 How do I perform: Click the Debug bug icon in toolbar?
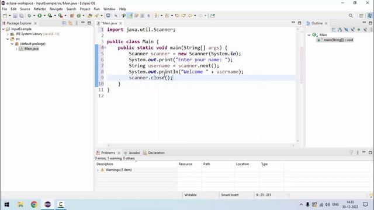pyautogui.click(x=29, y=16)
